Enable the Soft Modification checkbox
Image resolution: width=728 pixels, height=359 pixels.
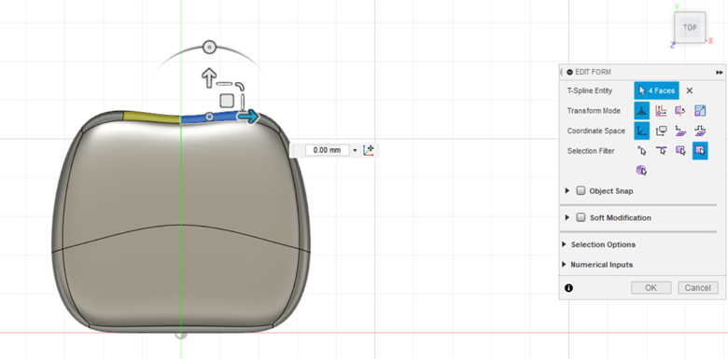(581, 217)
